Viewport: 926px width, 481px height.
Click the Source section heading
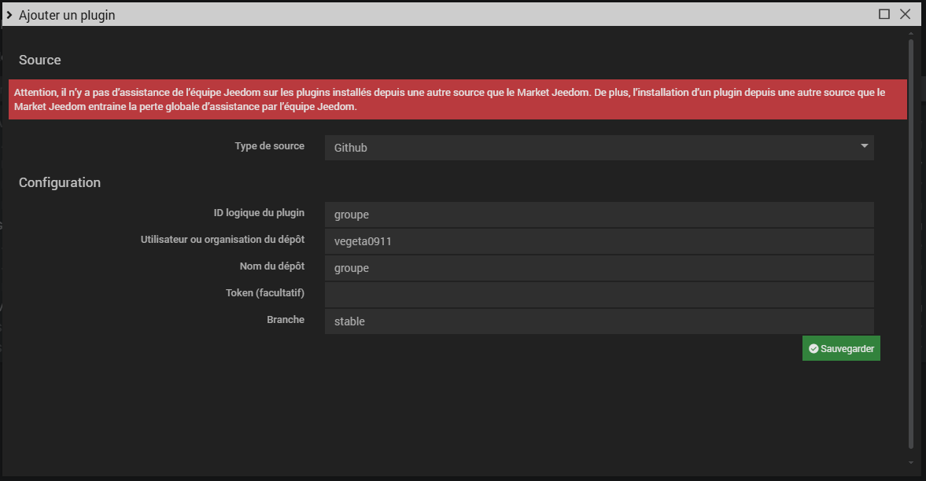(x=40, y=61)
